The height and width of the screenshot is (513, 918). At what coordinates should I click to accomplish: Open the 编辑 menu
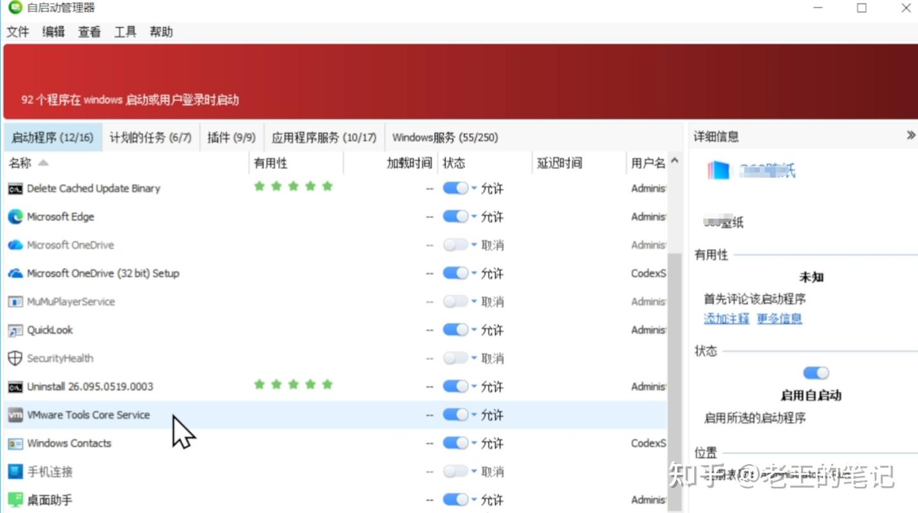54,32
